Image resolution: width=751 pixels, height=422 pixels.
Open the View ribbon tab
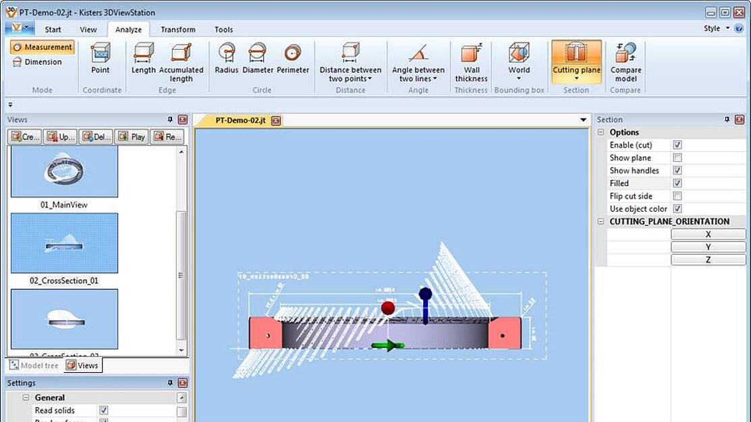[x=88, y=30]
